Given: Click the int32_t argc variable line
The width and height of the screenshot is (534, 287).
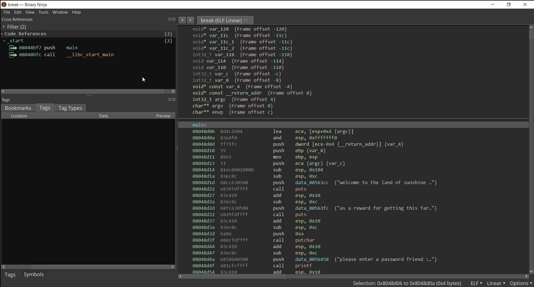Looking at the screenshot, I should pos(234,100).
